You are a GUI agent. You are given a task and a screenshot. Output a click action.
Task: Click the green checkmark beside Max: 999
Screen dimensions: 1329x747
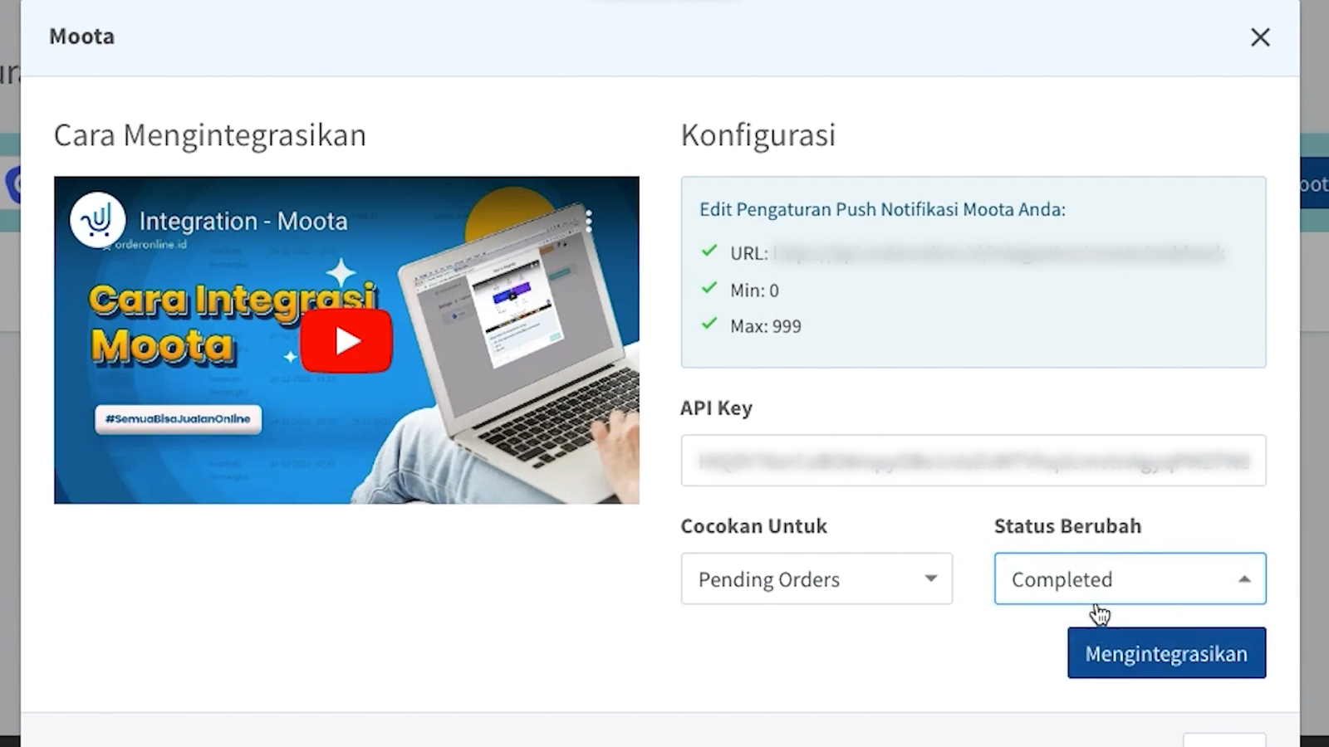click(x=709, y=324)
